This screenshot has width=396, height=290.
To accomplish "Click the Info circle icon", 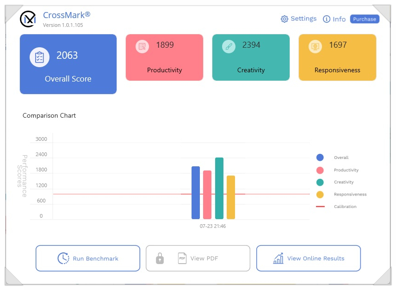I will point(327,19).
